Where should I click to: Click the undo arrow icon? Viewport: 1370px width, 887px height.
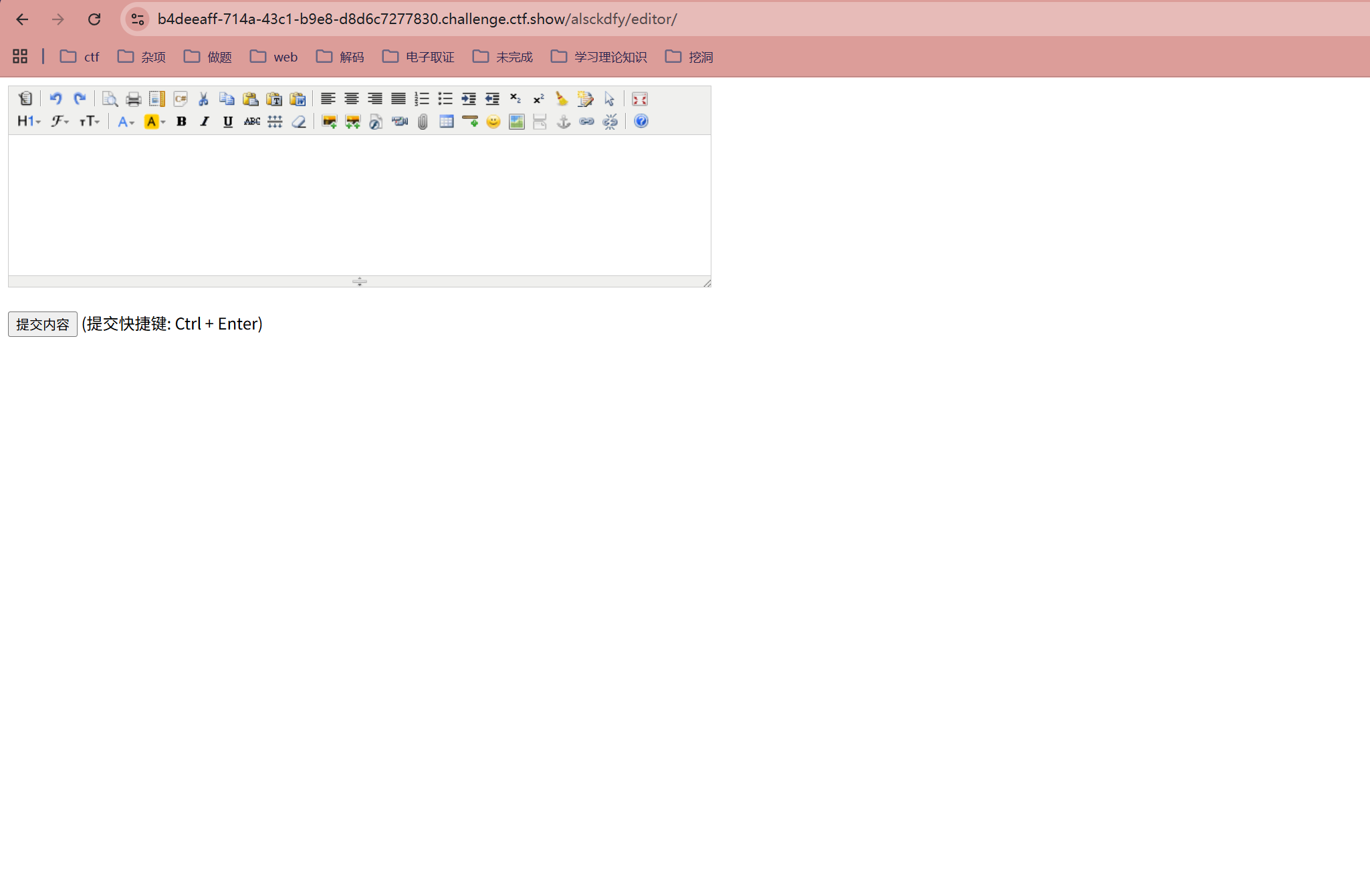click(55, 99)
